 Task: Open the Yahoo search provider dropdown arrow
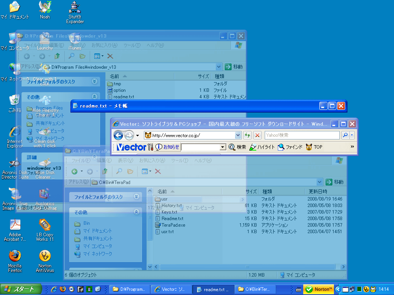352,135
